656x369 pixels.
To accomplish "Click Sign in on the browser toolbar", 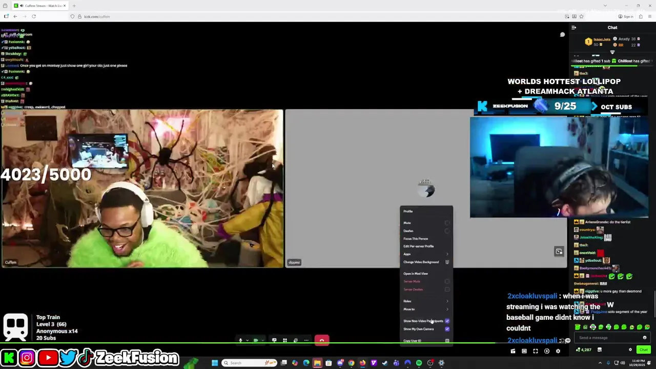I will (x=626, y=16).
